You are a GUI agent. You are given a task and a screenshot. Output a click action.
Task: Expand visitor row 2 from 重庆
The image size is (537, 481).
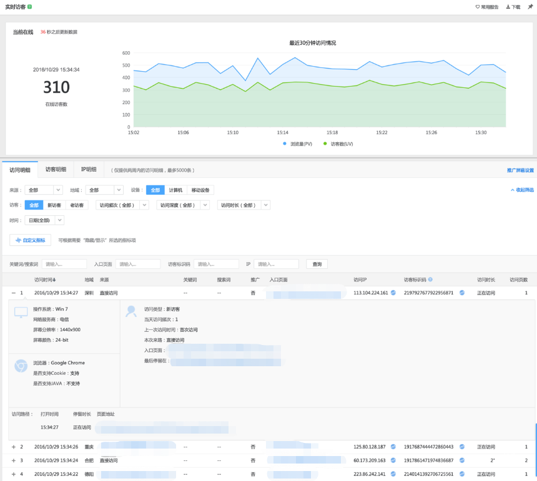point(13,447)
